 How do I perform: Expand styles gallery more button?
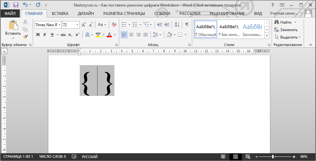click(x=267, y=36)
